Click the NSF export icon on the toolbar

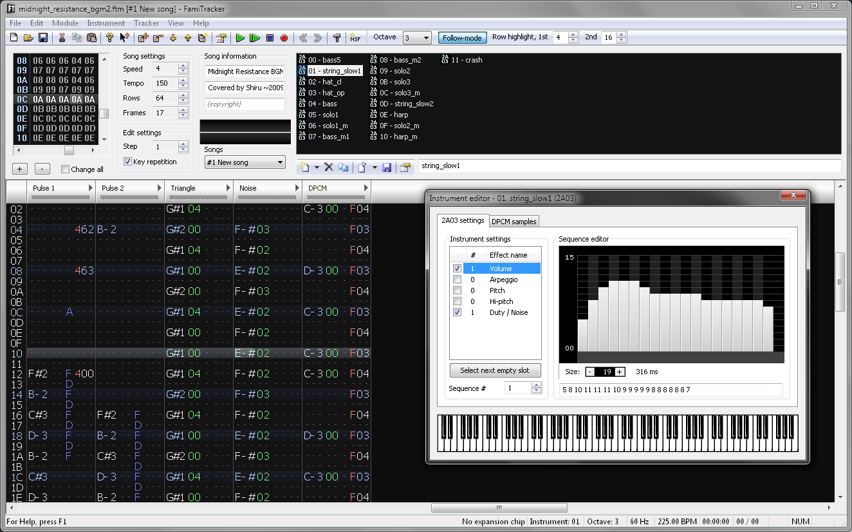tap(355, 37)
